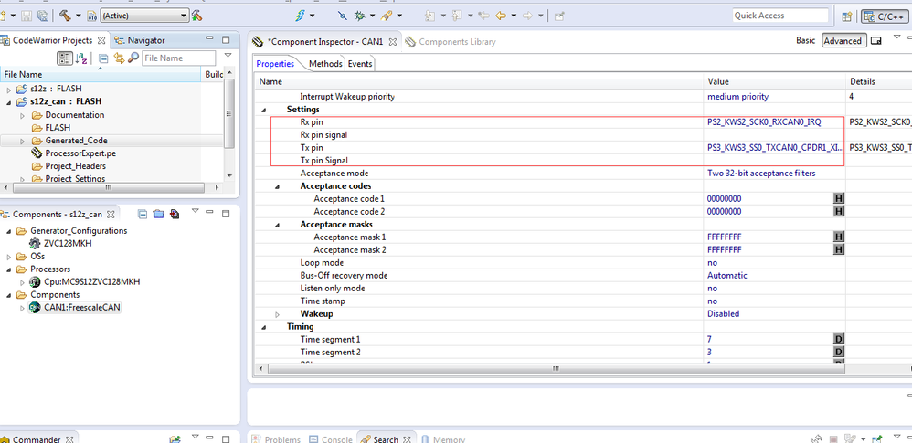Expand the s12z : FLASH project

coord(9,90)
